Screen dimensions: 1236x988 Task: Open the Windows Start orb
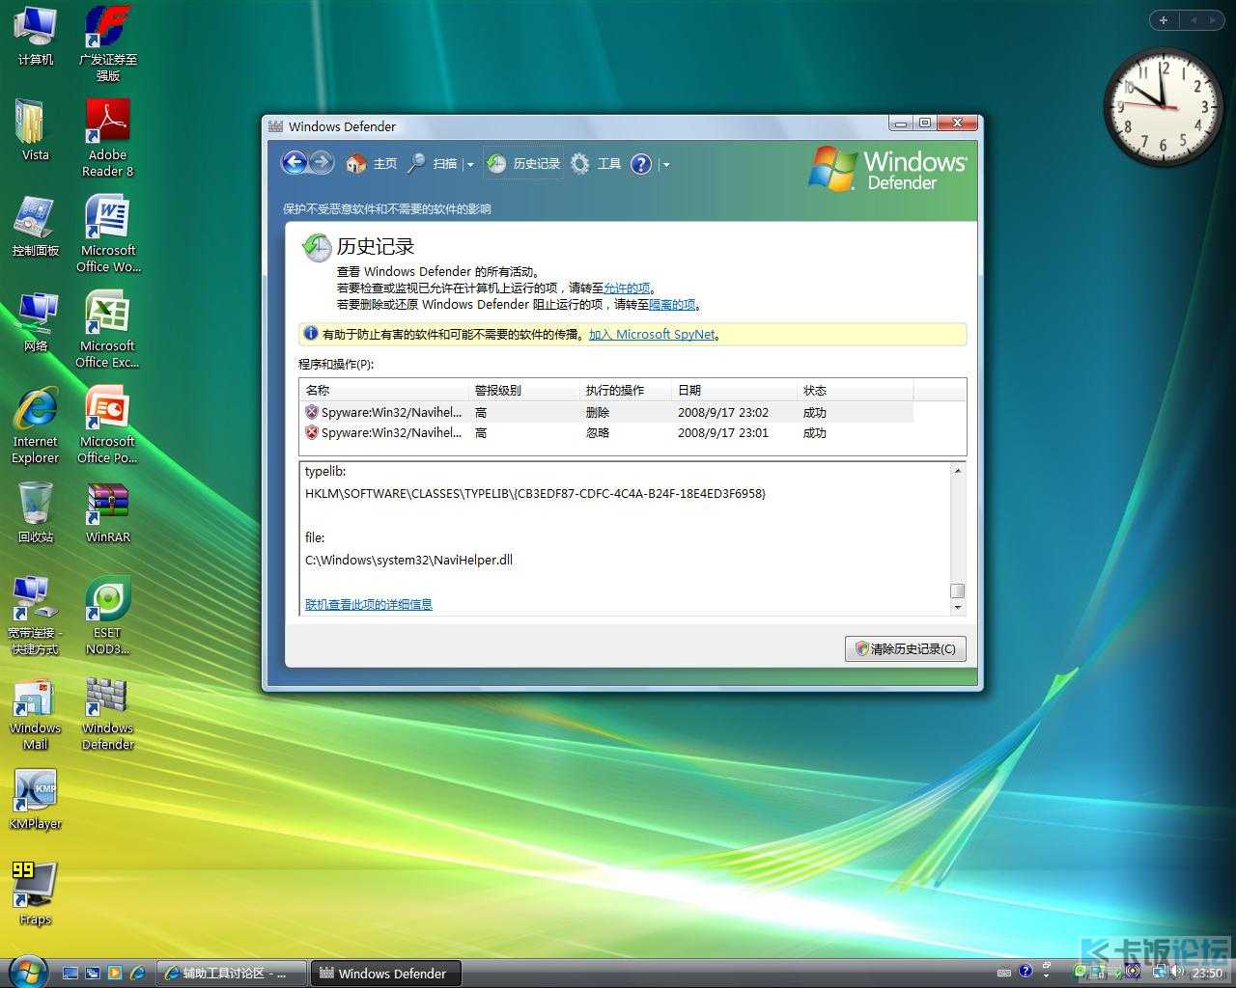click(x=27, y=970)
